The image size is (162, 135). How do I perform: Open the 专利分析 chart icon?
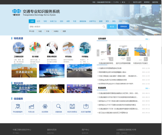tap(31, 107)
